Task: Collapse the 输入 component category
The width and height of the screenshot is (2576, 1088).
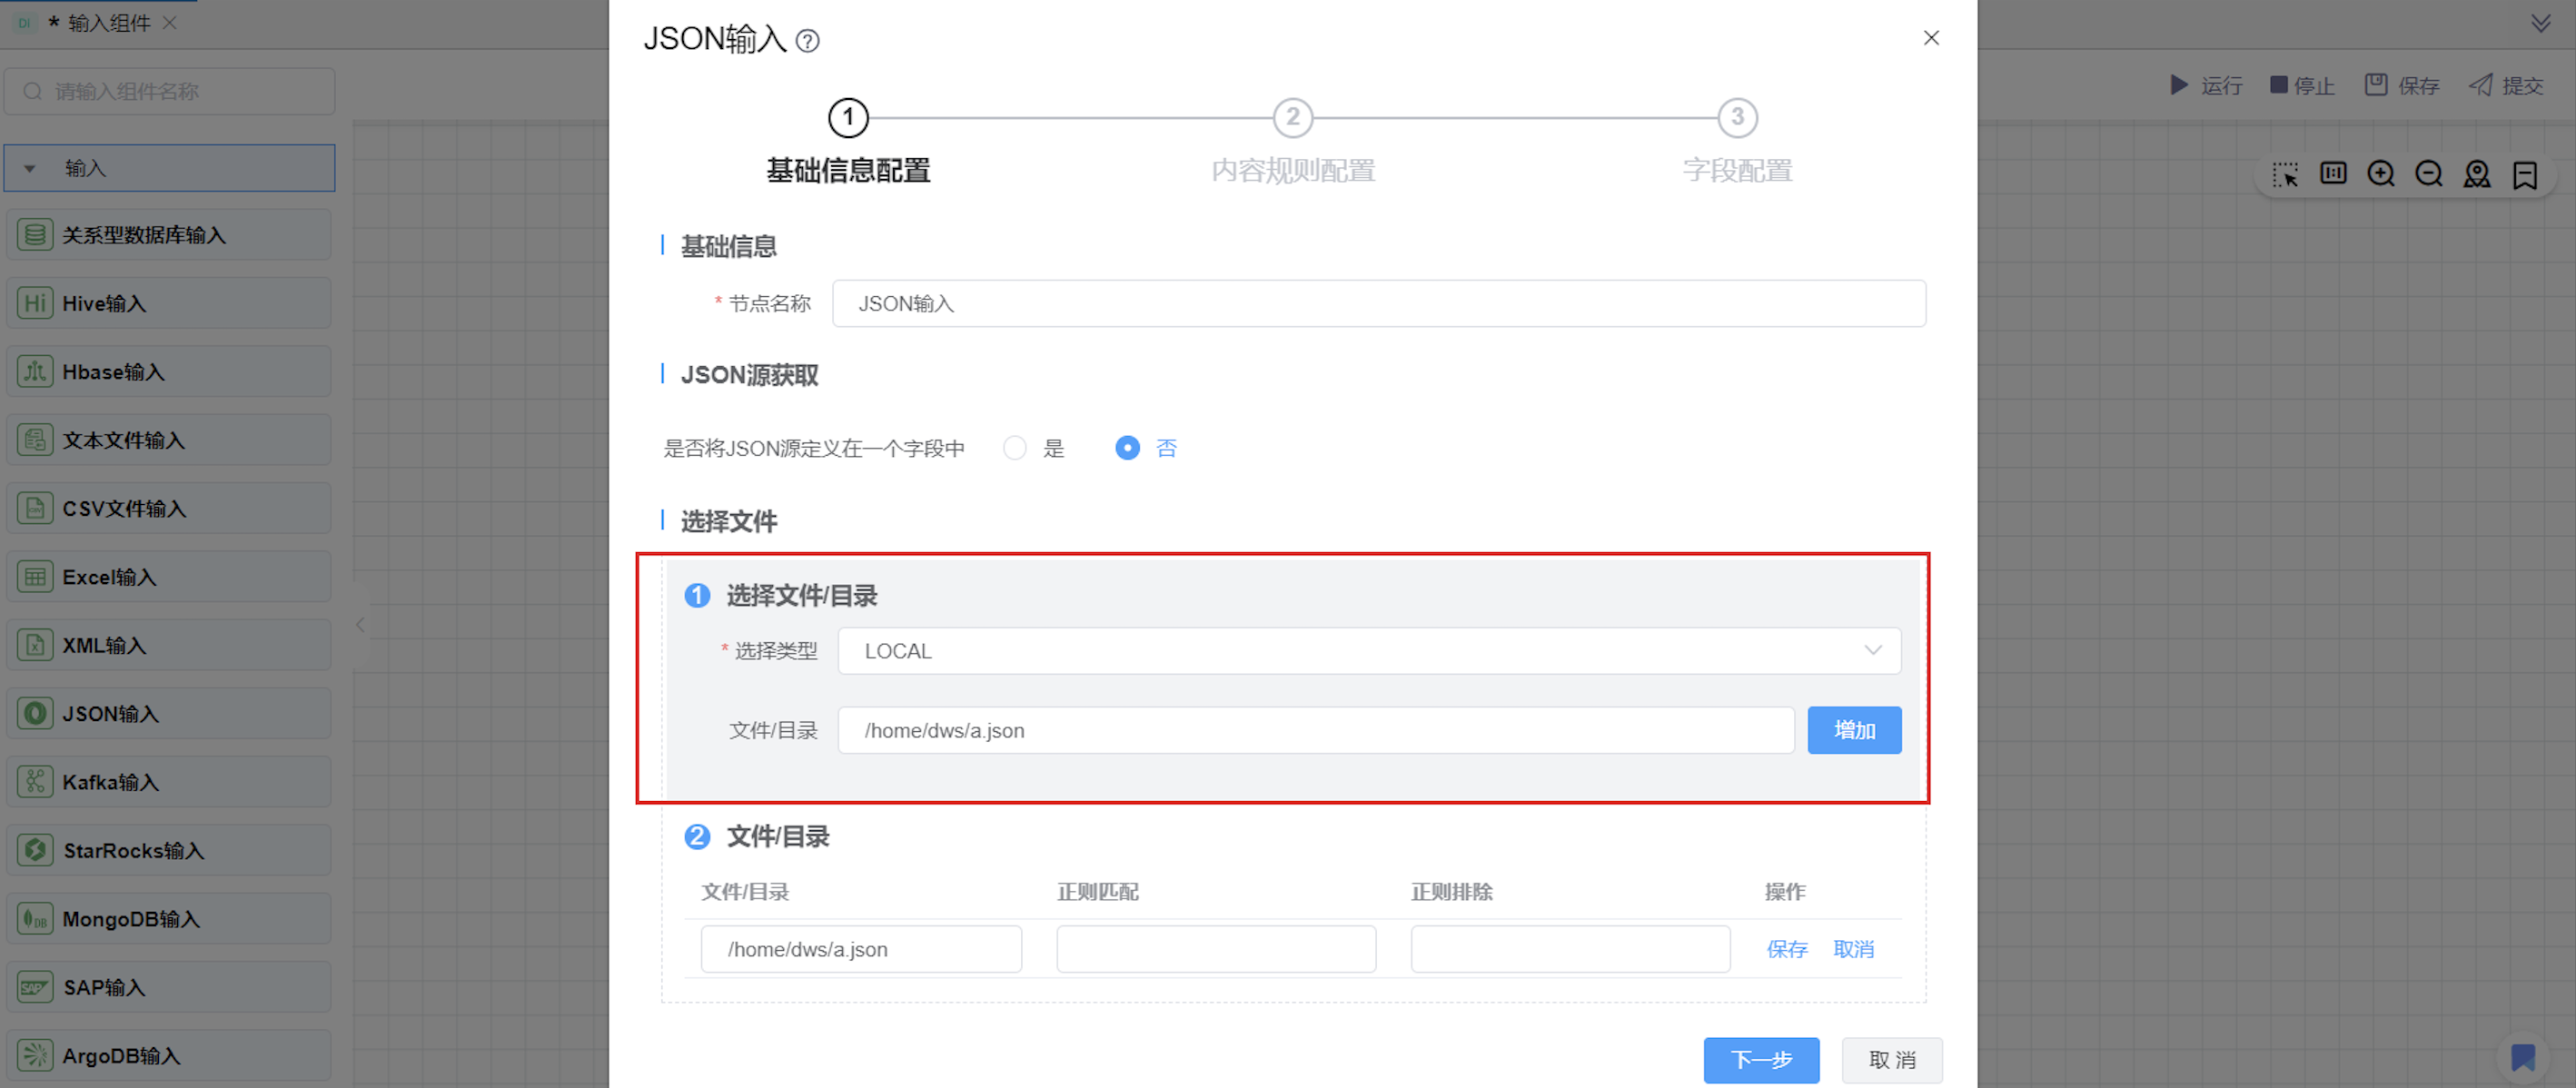Action: 30,168
